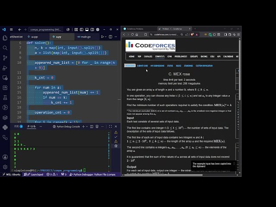Go back in VS Code editor history

pos(19,30)
